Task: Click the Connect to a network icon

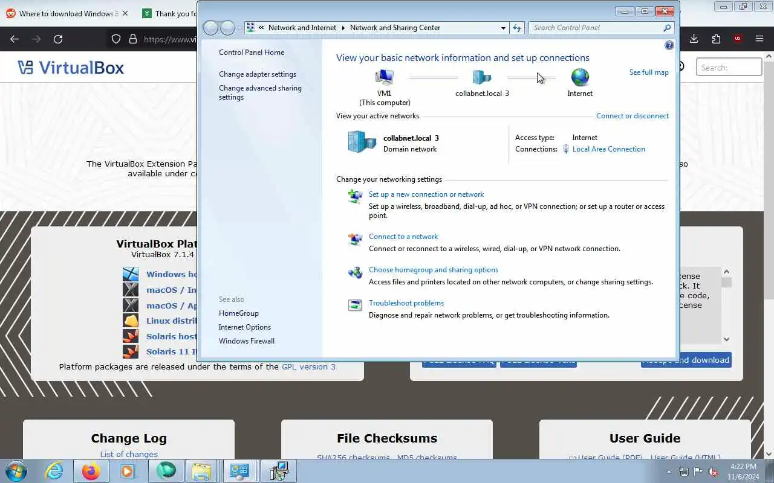Action: (356, 239)
